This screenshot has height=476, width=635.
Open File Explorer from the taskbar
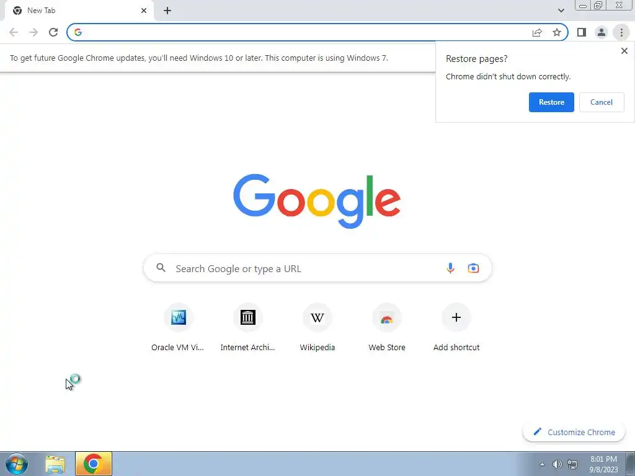pos(55,464)
